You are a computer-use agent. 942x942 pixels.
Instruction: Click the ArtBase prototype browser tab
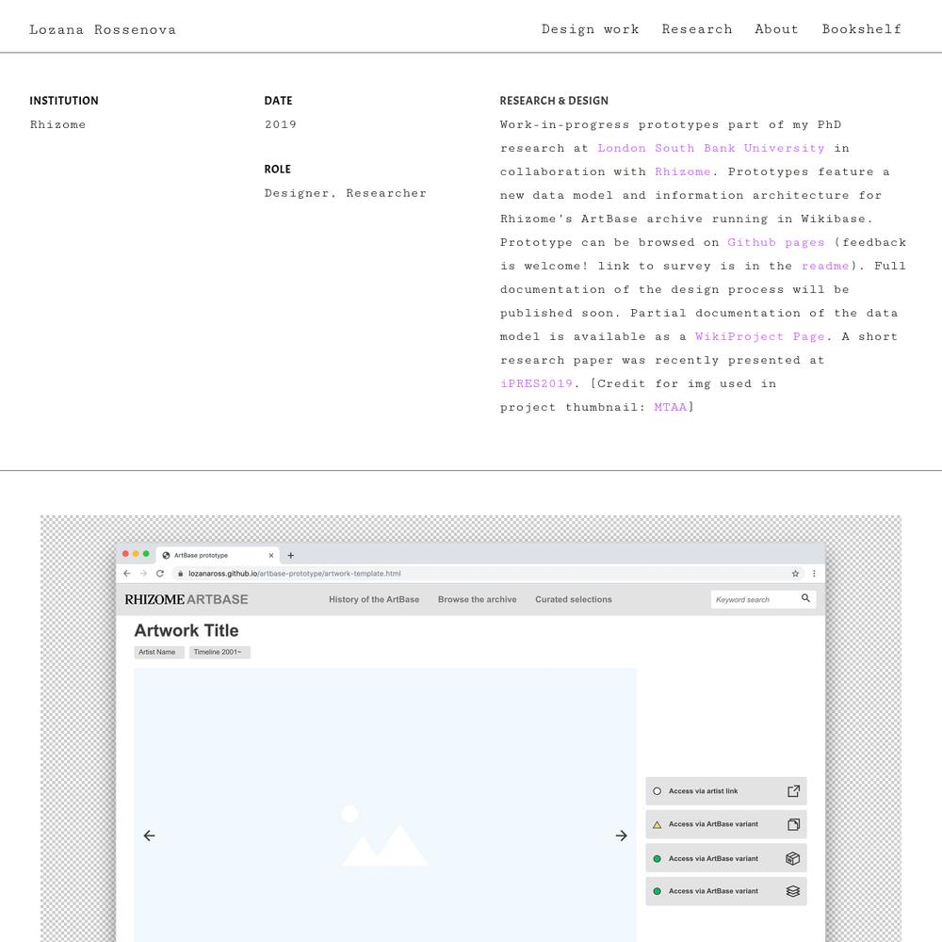pos(218,555)
